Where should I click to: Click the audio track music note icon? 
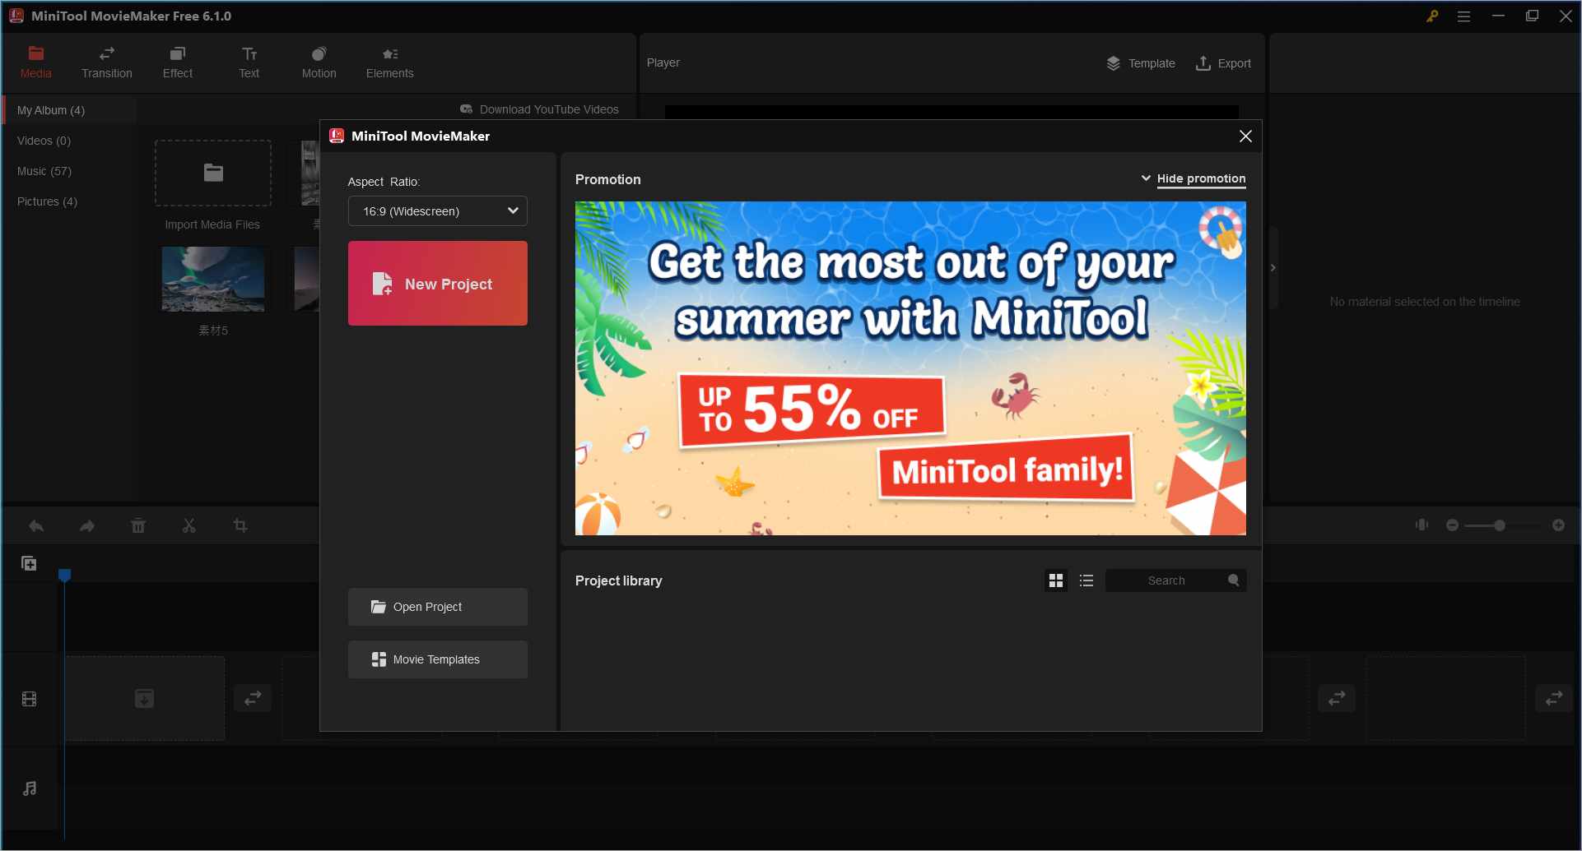click(30, 788)
